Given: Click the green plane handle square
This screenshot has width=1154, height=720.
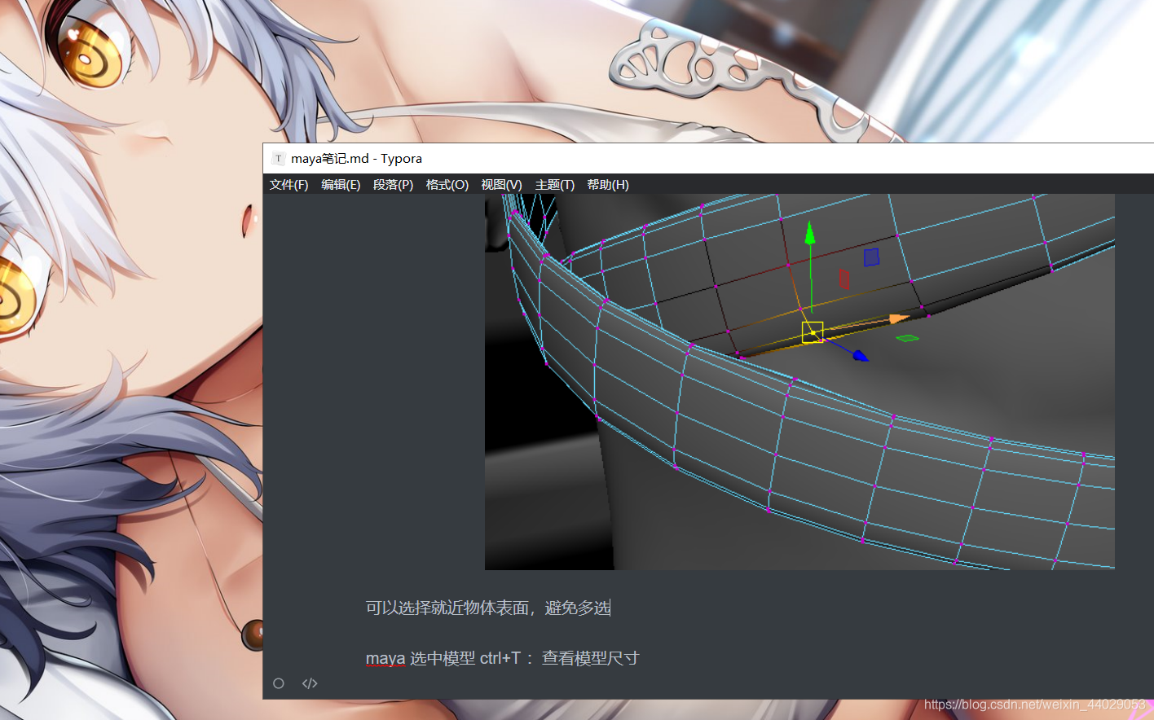Looking at the screenshot, I should 907,338.
